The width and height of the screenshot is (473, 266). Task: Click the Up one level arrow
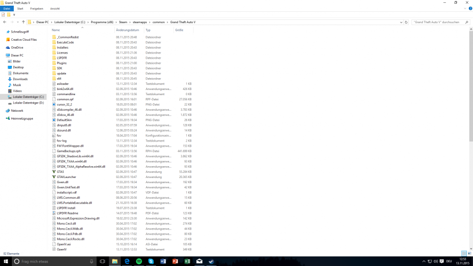[23, 22]
